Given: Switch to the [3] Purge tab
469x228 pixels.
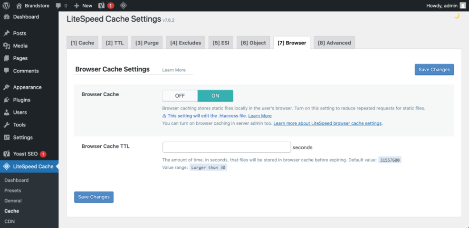Looking at the screenshot, I should pyautogui.click(x=147, y=43).
